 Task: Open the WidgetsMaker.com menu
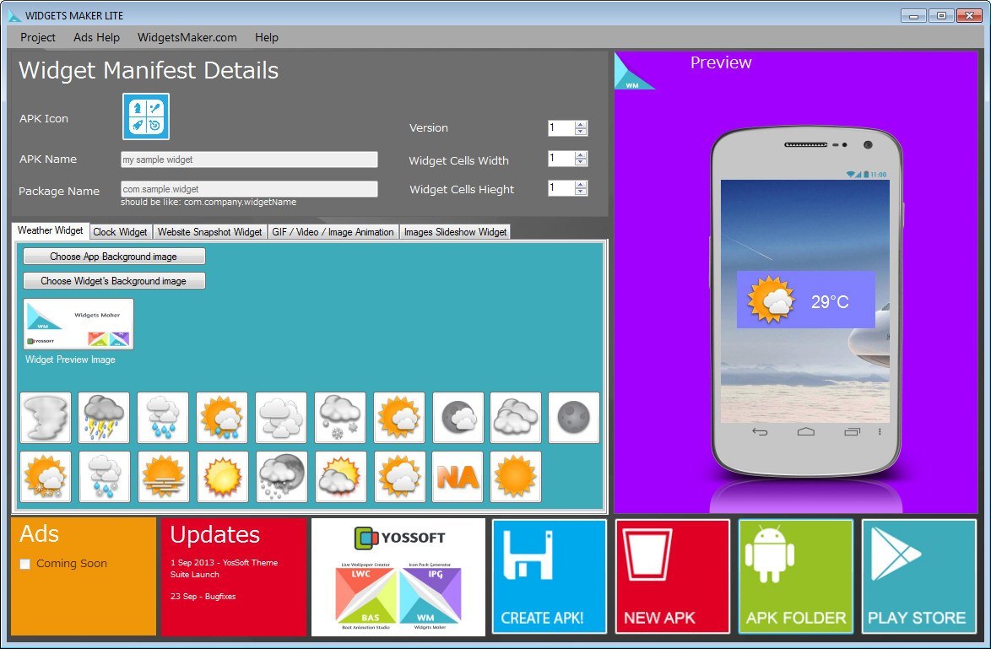[x=187, y=37]
